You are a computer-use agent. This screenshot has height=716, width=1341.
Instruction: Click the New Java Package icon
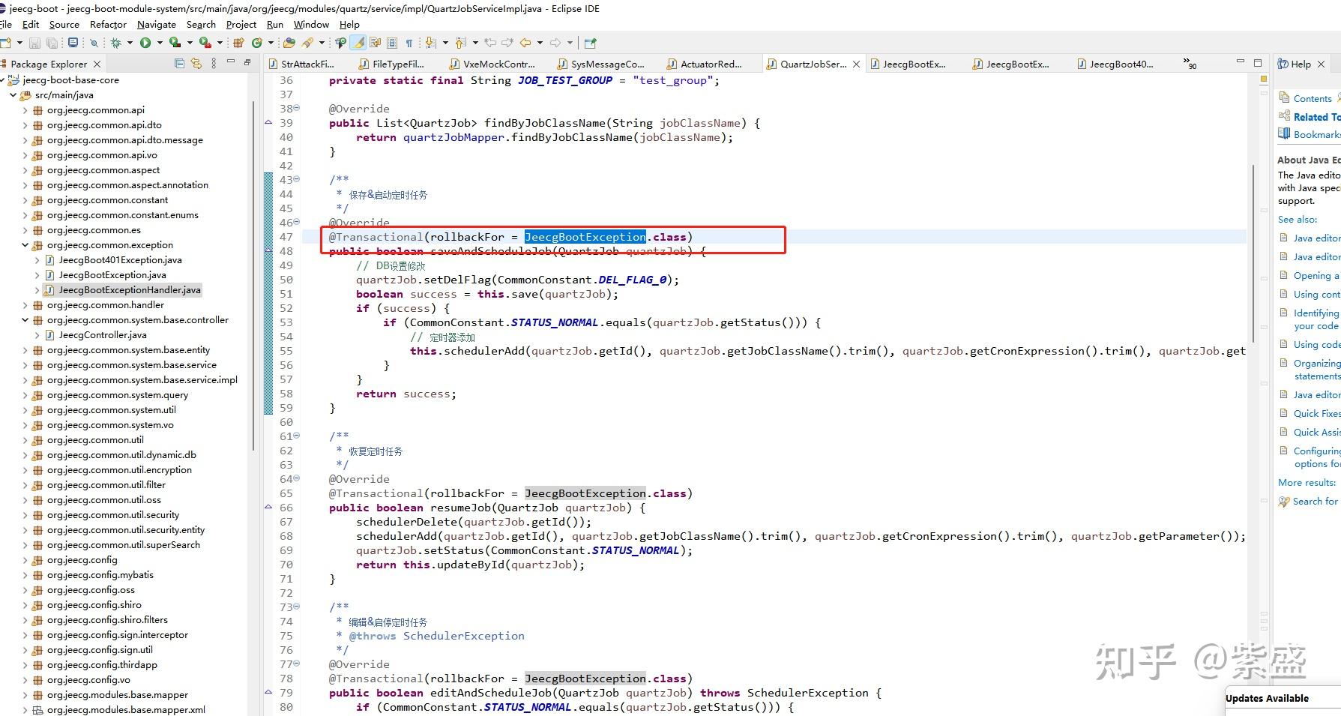point(238,43)
